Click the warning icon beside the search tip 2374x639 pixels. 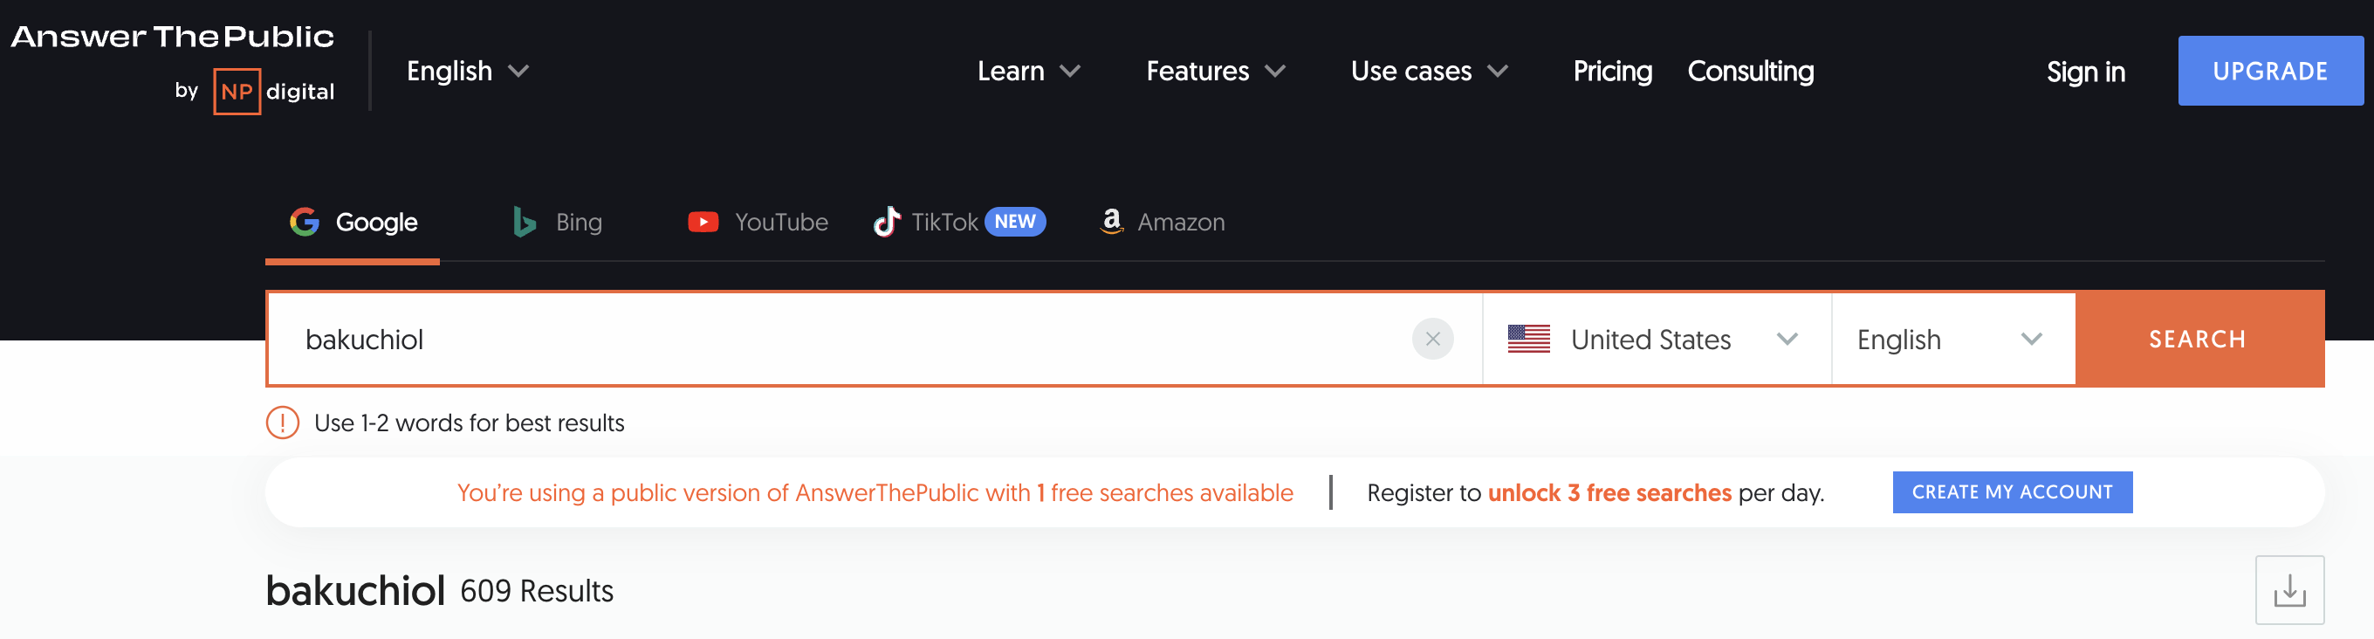pos(282,423)
